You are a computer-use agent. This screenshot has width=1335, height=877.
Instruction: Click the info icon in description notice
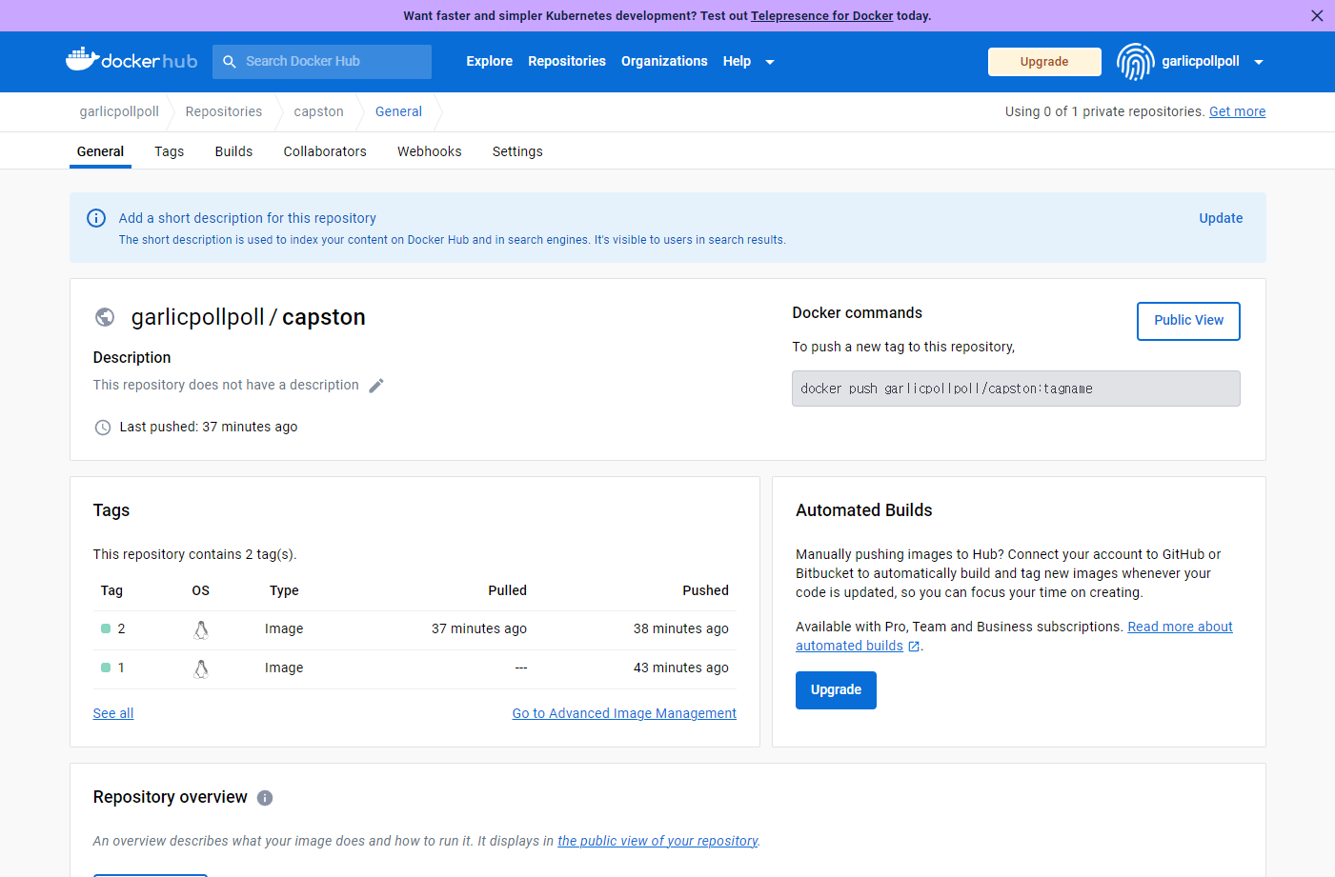96,218
